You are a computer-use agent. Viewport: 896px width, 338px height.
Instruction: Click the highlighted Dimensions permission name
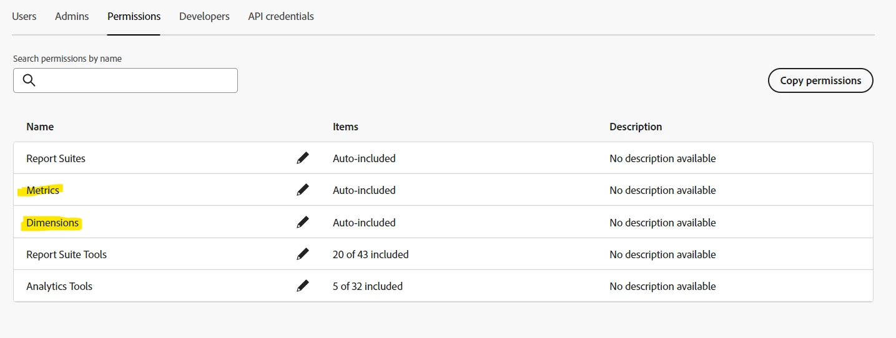pos(52,223)
